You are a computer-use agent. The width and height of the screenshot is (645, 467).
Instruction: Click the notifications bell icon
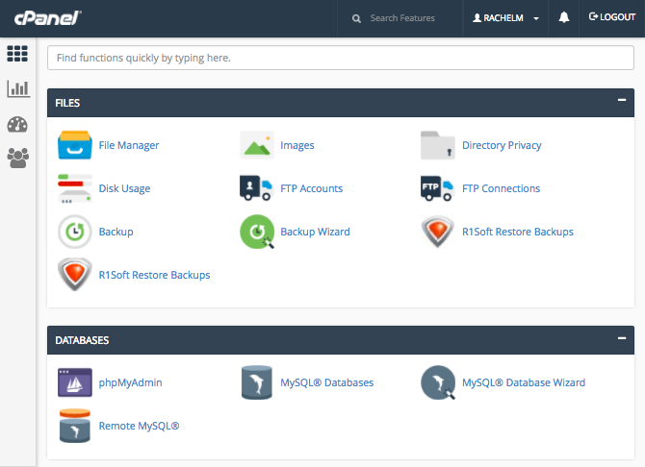click(564, 17)
